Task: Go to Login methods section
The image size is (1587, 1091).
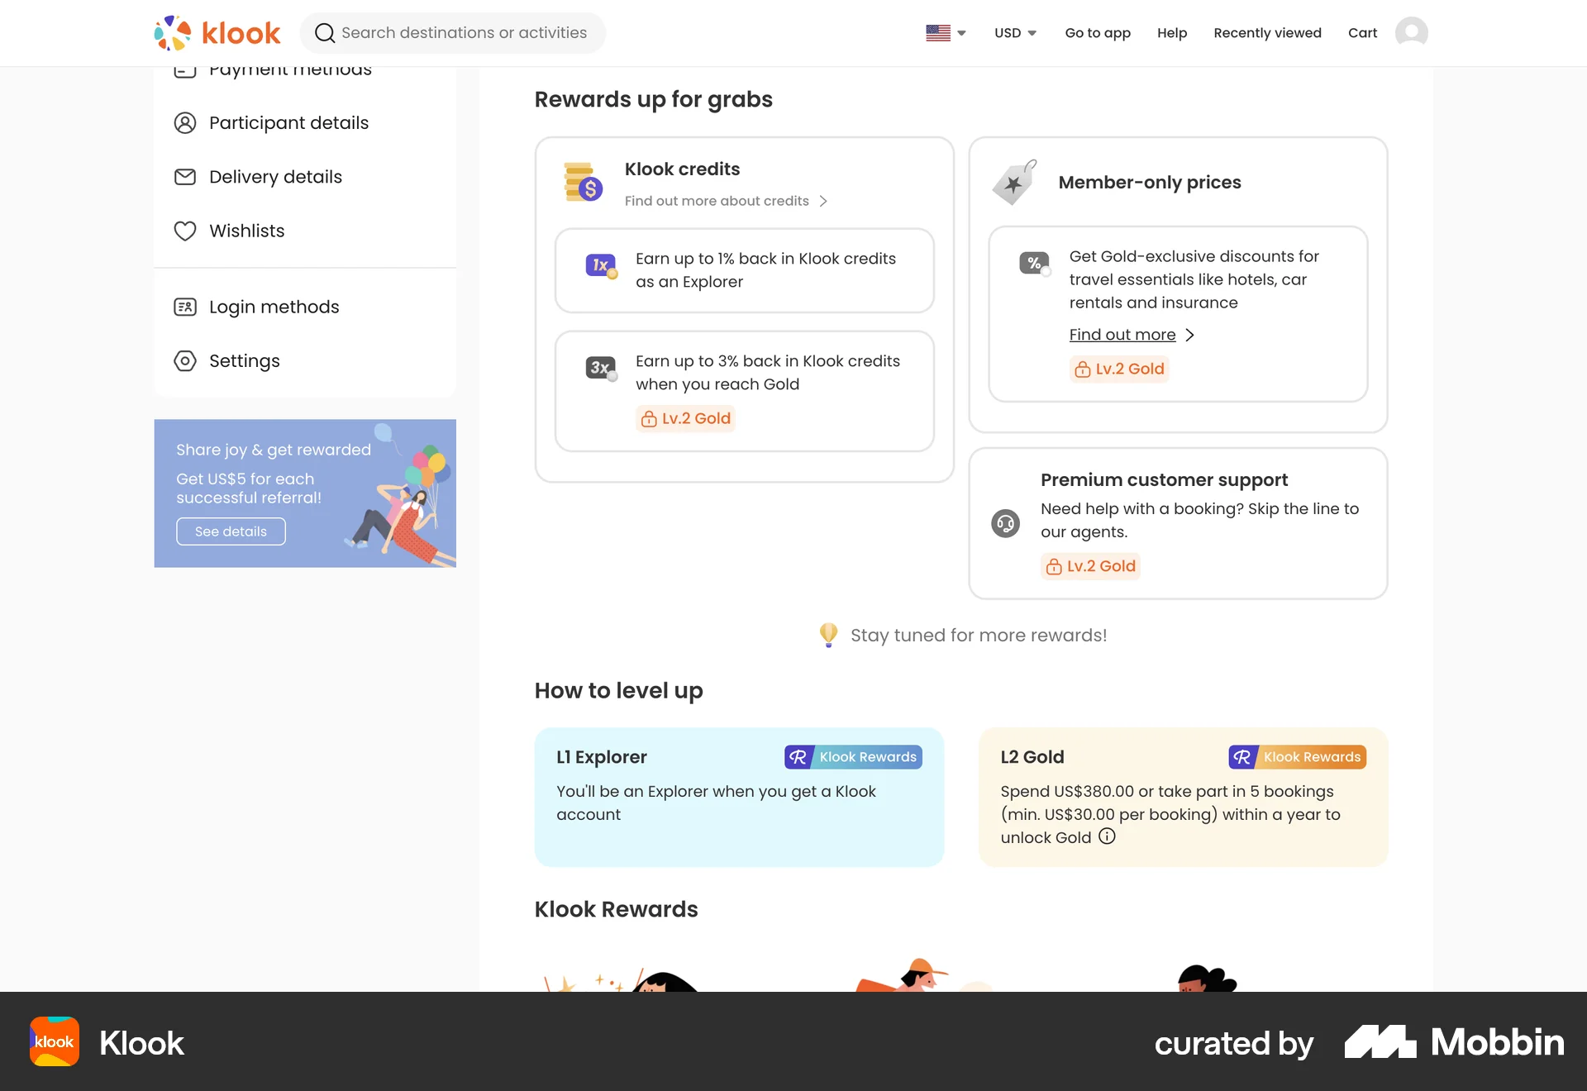Action: tap(274, 307)
